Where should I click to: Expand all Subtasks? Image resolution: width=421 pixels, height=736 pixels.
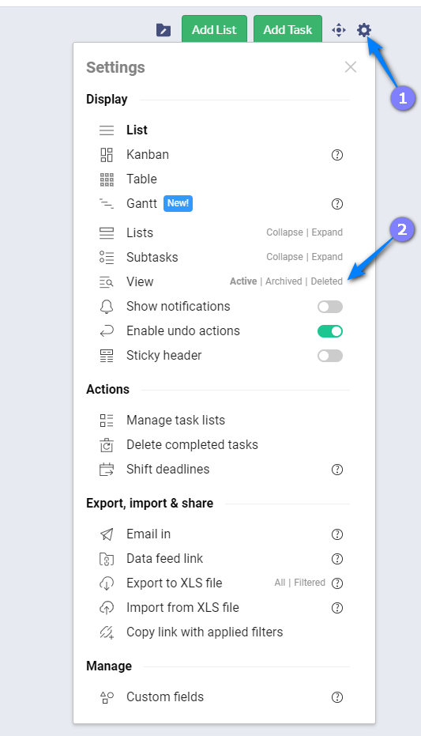tap(327, 257)
